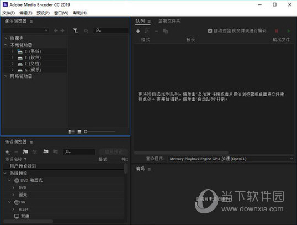Open the 窗口(W) menu

(61, 13)
